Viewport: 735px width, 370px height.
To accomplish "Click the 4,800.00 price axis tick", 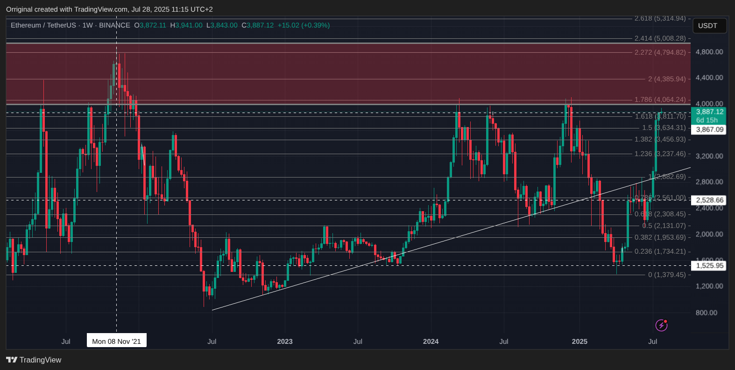I will click(709, 52).
